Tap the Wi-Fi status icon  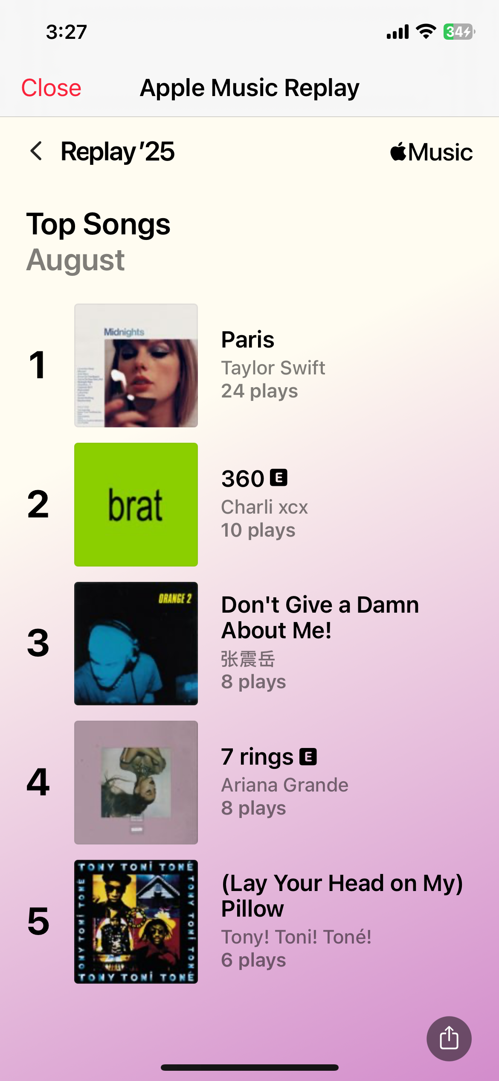(426, 32)
